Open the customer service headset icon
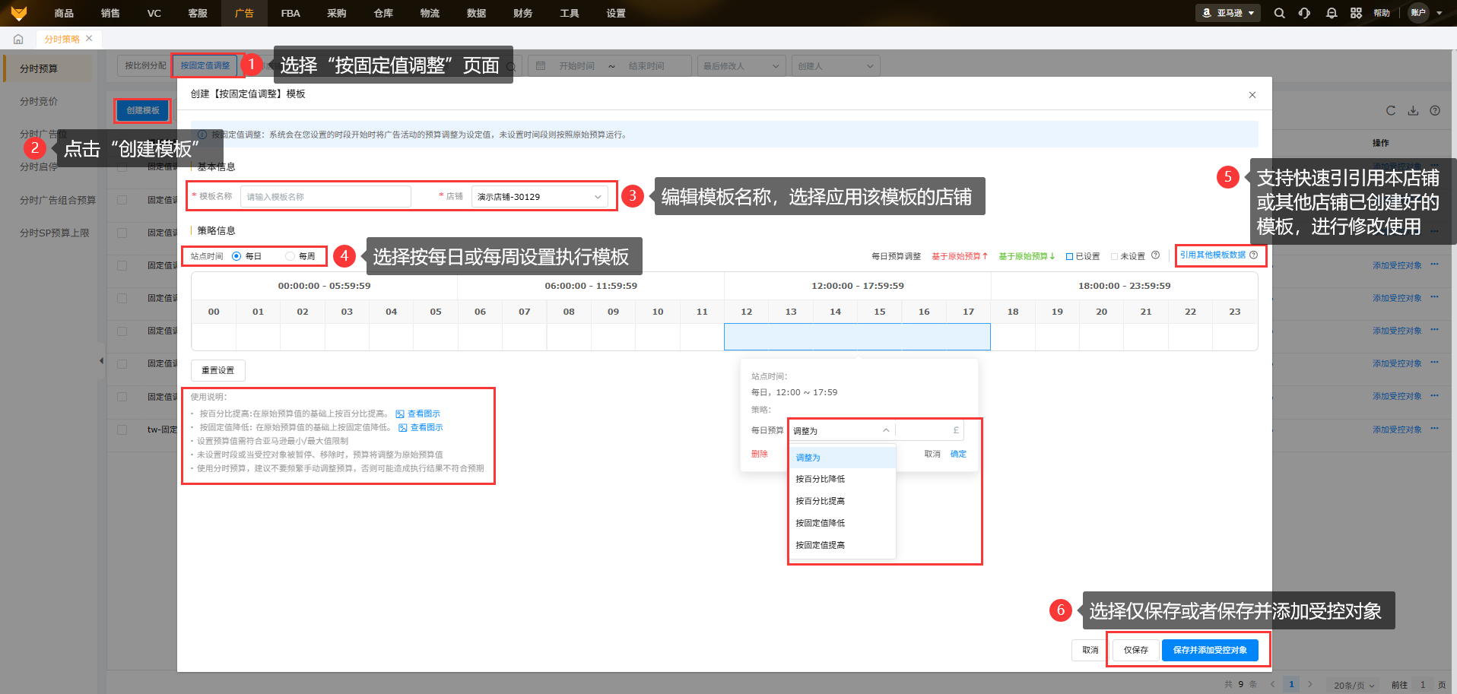This screenshot has width=1457, height=694. coord(1304,13)
